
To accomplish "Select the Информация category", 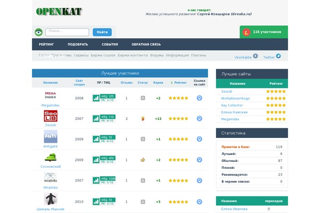I will coord(178,55).
